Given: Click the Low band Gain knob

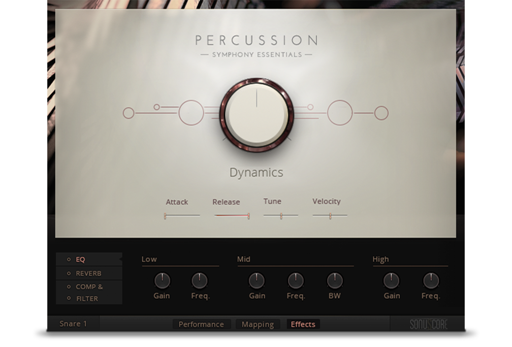Looking at the screenshot, I should (162, 281).
